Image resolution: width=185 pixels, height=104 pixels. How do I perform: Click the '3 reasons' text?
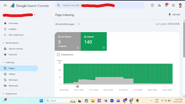62,46
